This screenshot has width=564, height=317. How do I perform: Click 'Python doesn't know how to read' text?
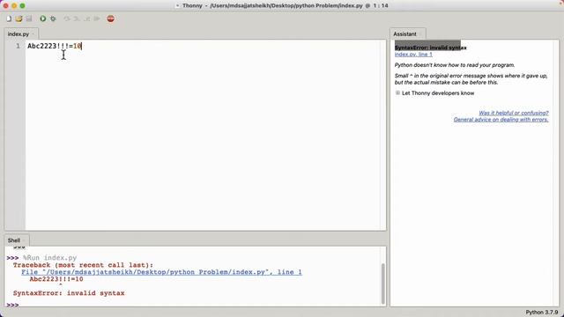click(455, 65)
